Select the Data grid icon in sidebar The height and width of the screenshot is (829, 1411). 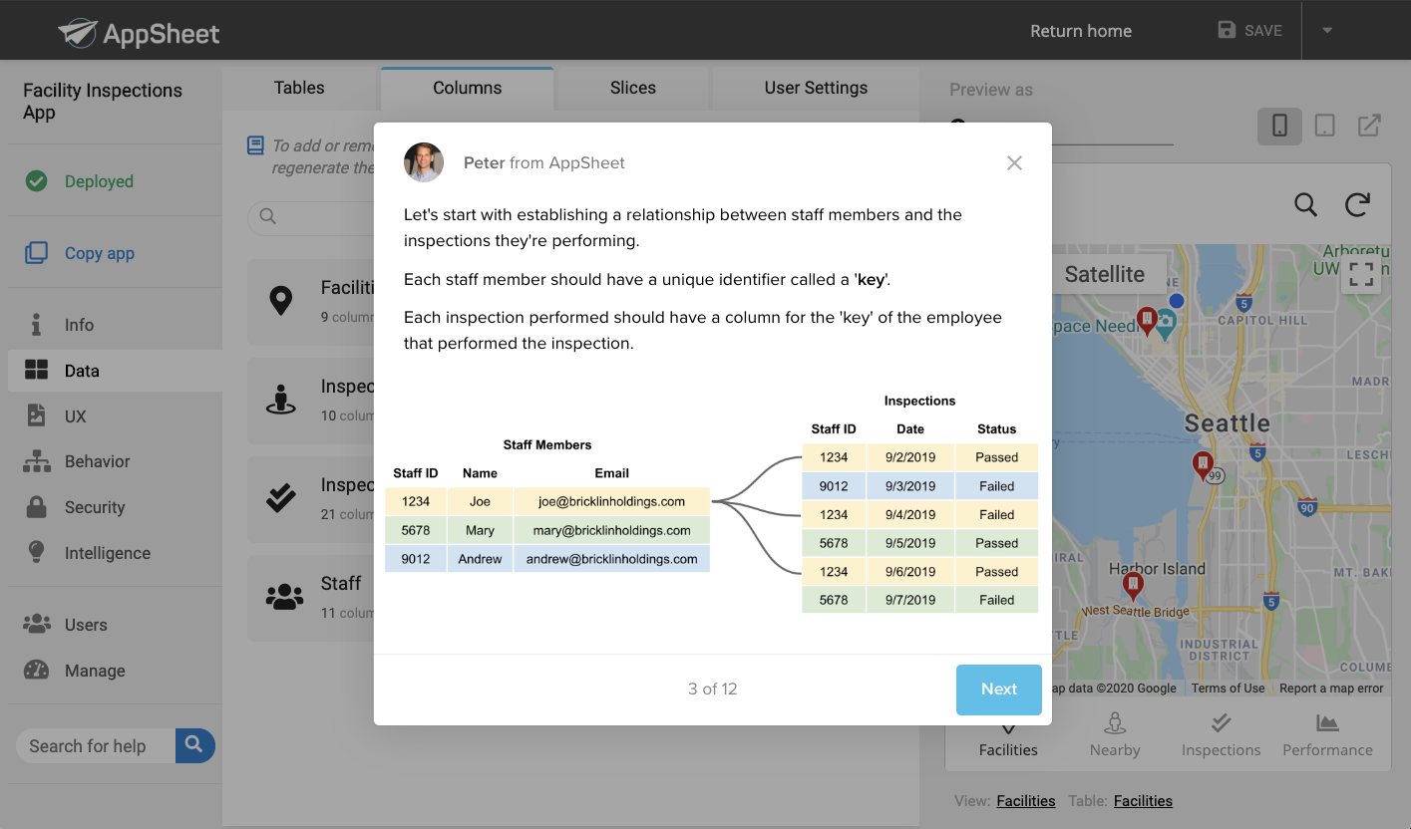[36, 371]
